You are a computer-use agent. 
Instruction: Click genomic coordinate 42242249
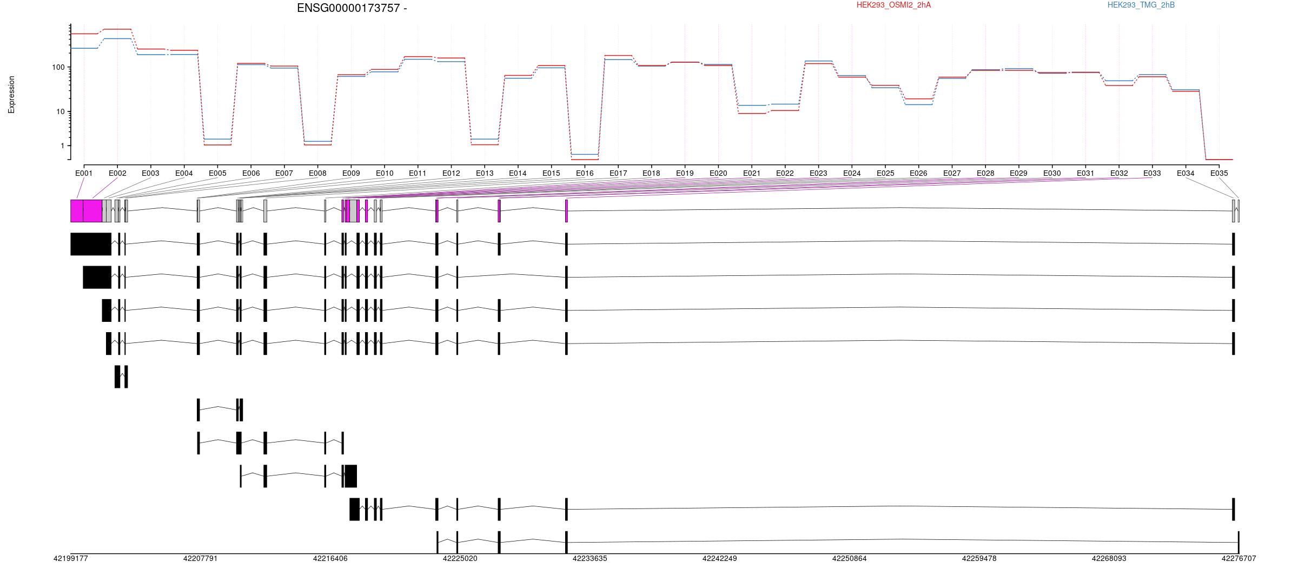719,558
